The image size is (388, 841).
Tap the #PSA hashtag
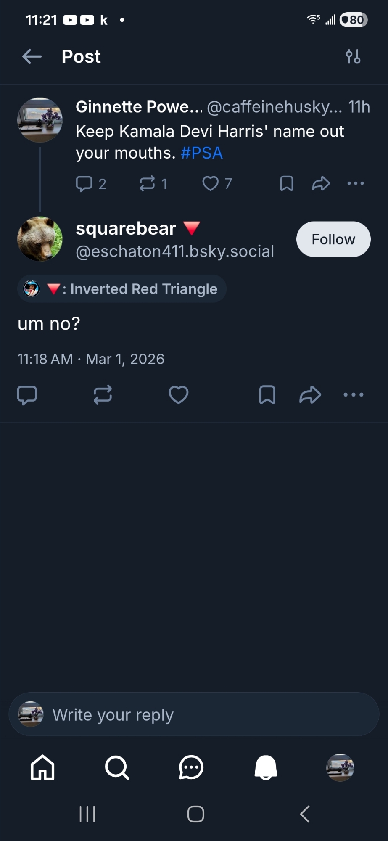click(202, 153)
